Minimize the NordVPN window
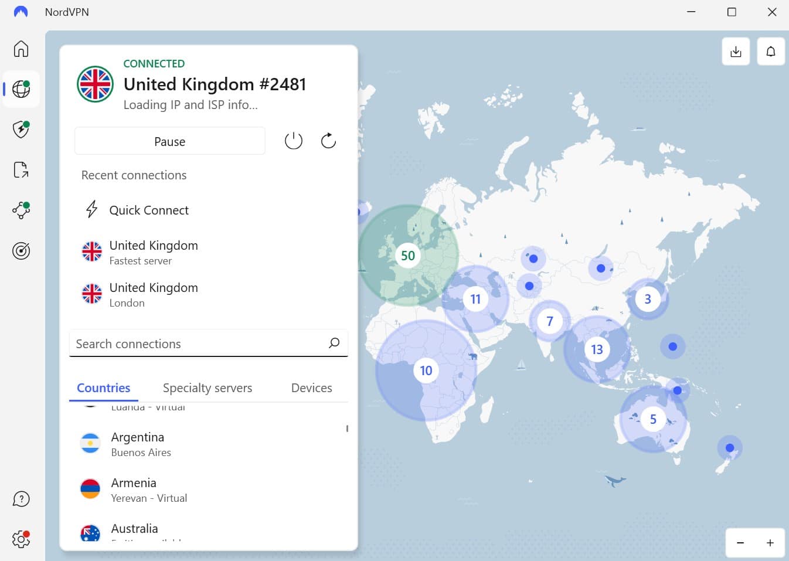The height and width of the screenshot is (561, 789). tap(691, 12)
